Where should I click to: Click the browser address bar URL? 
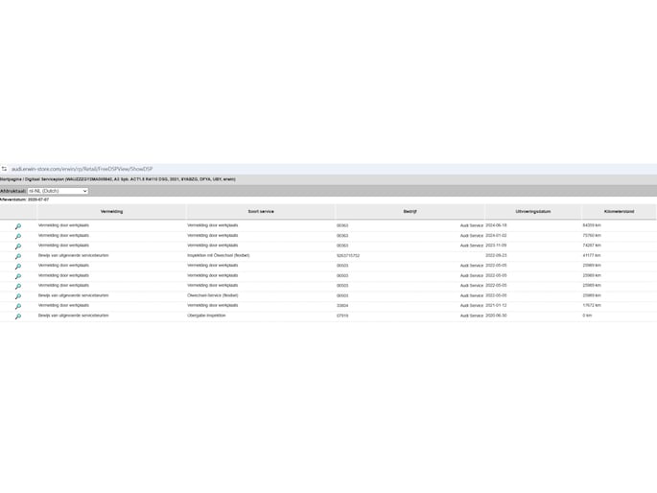(x=82, y=169)
